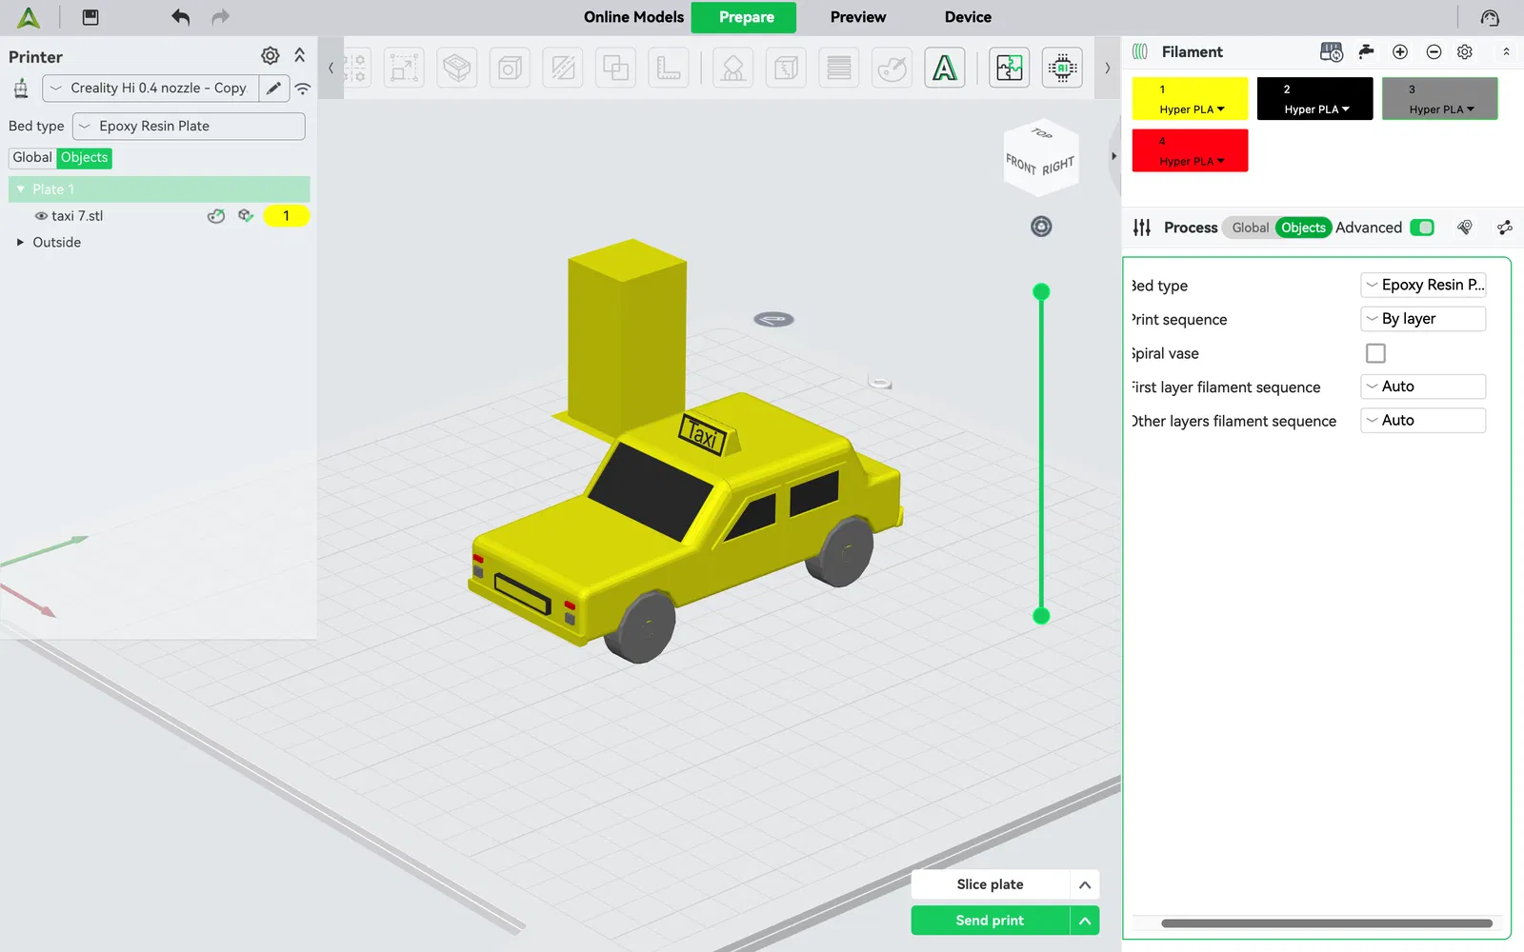
Task: Enable the Spiral vase checkbox
Action: tap(1375, 353)
